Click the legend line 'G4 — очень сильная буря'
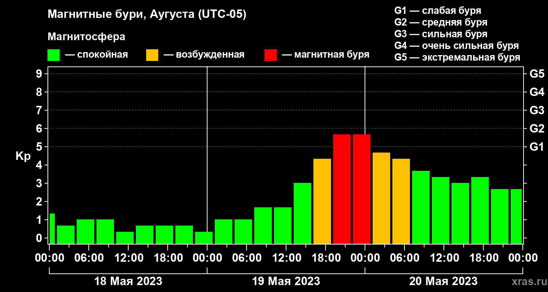 [457, 46]
